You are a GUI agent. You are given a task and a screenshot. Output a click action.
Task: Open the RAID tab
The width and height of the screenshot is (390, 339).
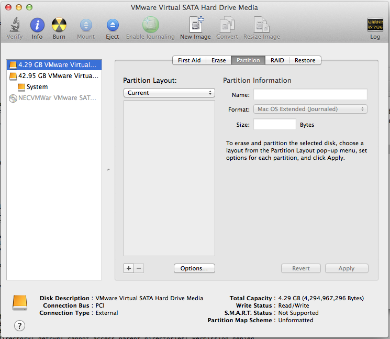(277, 60)
